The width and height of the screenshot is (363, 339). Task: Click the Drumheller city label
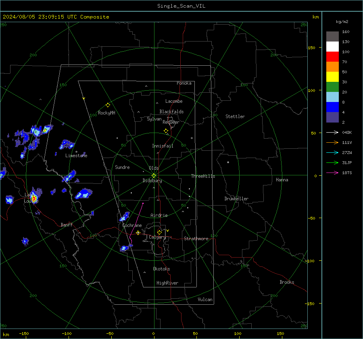click(x=236, y=199)
